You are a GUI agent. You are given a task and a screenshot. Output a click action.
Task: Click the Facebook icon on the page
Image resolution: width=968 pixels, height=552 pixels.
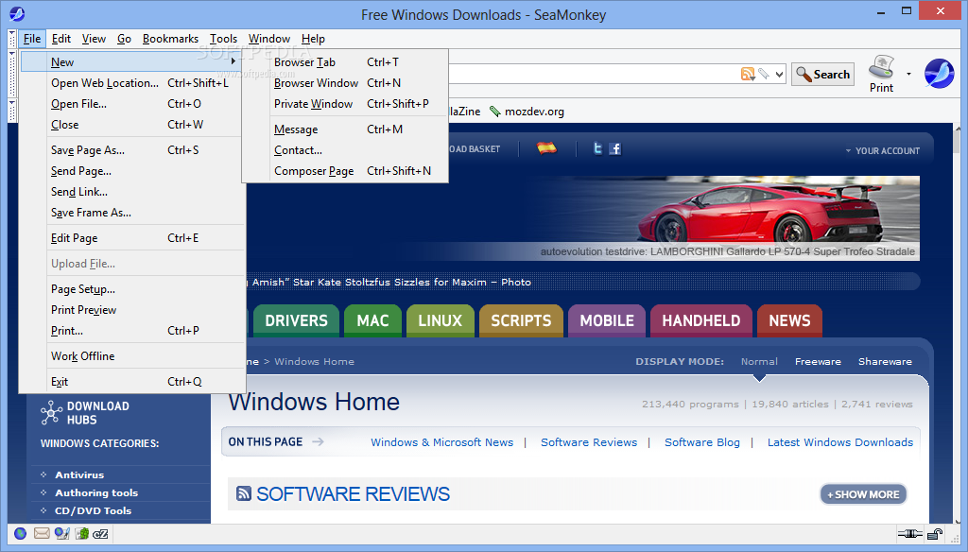(614, 148)
